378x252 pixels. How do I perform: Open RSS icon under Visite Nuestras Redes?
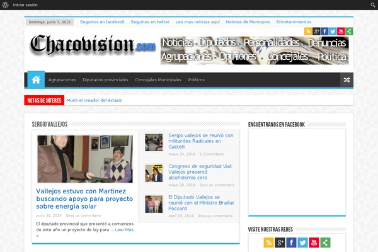click(268, 243)
